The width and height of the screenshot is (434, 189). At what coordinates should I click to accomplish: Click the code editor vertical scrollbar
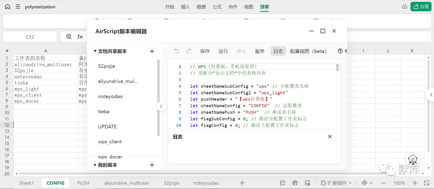338,68
